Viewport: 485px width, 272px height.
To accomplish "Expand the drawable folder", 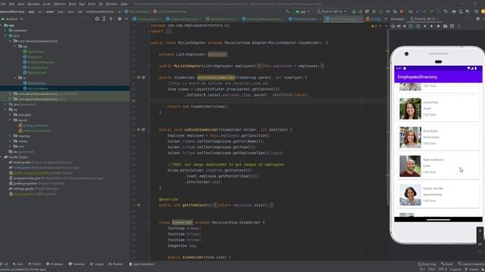I will (10, 115).
